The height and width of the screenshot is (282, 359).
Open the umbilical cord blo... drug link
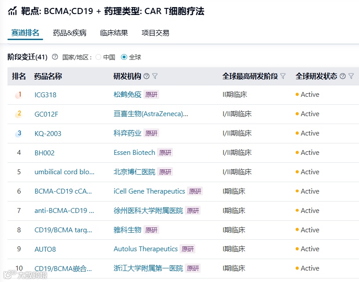click(64, 172)
